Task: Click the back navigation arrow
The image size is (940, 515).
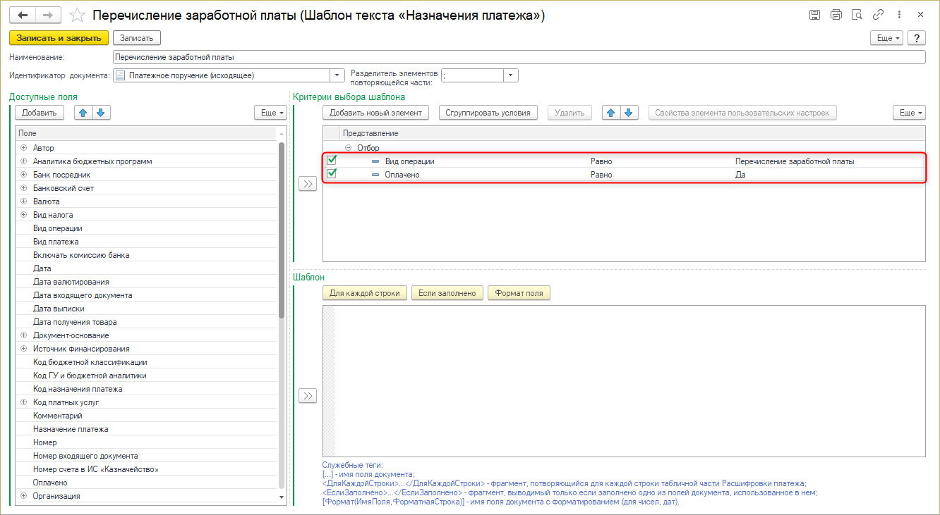Action: pos(22,15)
